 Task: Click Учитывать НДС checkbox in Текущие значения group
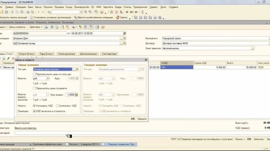[x=100, y=106]
